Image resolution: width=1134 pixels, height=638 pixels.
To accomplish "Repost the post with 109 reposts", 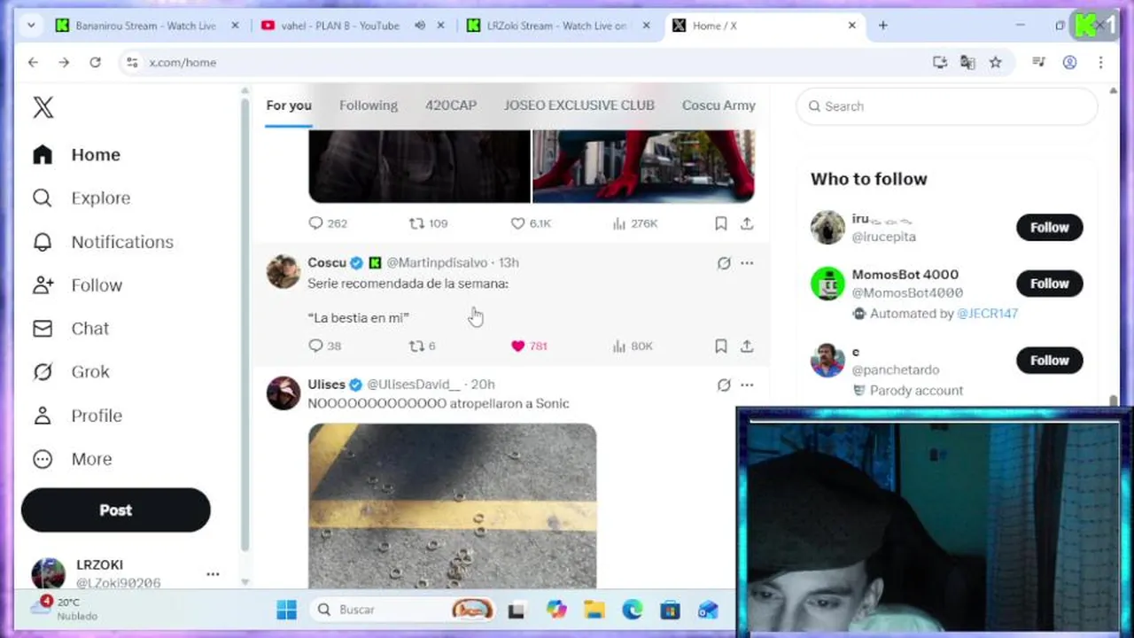I will point(428,224).
